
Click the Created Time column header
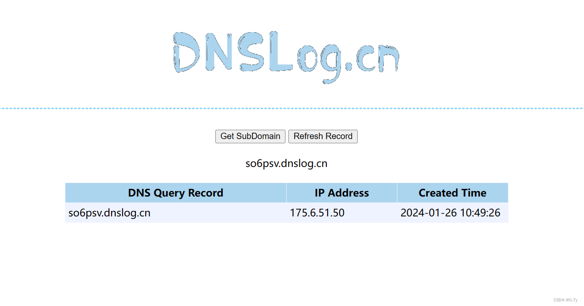(453, 193)
